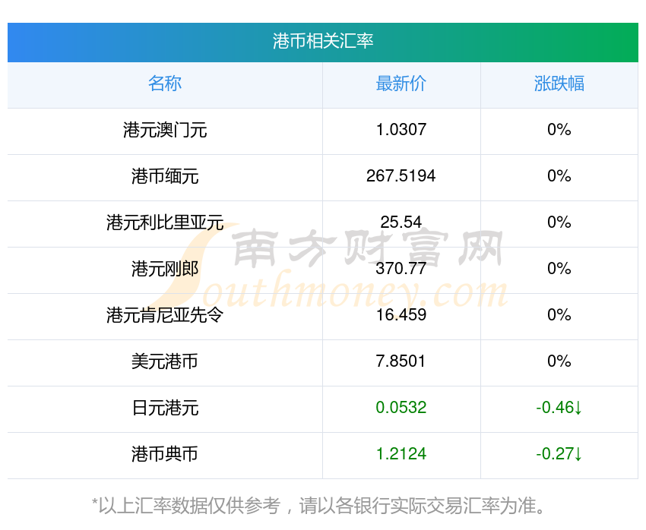This screenshot has width=646, height=530.
Task: Select the 日元港元 row name
Action: tap(165, 408)
